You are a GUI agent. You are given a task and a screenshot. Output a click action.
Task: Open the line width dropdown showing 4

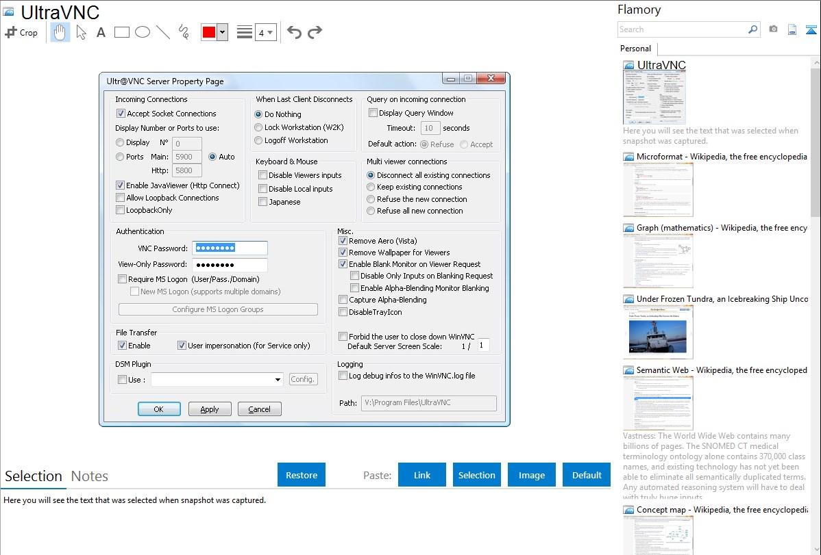265,32
